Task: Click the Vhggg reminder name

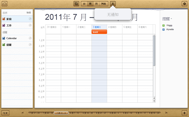Action: pos(169,25)
